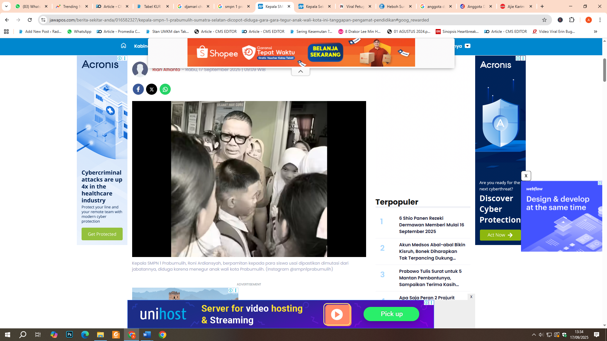Collapse the top Shopee banner ad
Screen dimensions: 607x341
(x=300, y=72)
